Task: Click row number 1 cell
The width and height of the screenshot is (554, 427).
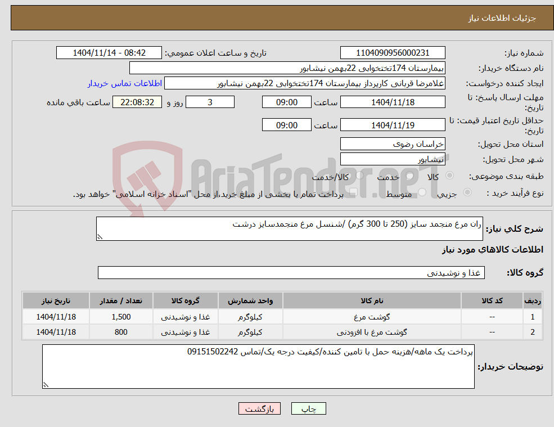Action: (533, 317)
